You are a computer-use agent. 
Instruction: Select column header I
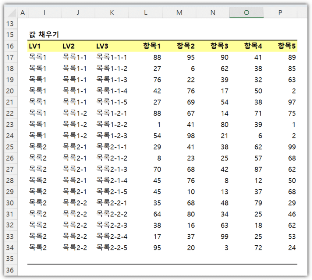coord(44,13)
